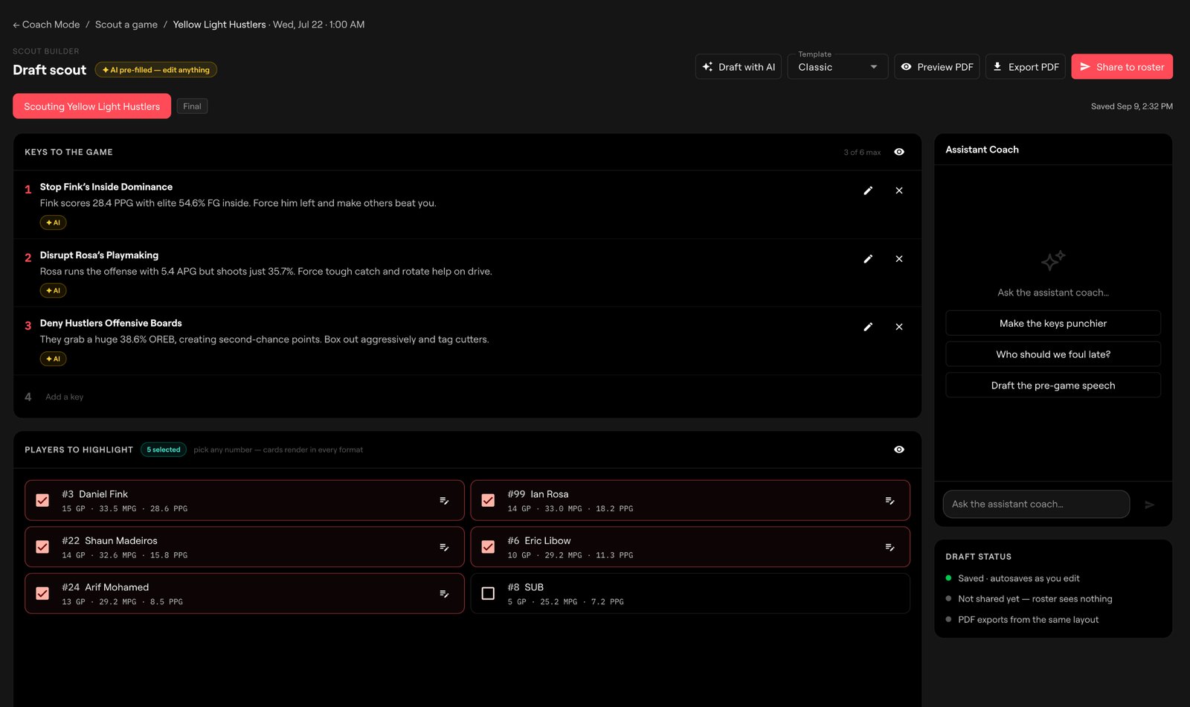The height and width of the screenshot is (707, 1190).
Task: Open notes editor for Arif Mohamed
Action: tap(444, 594)
